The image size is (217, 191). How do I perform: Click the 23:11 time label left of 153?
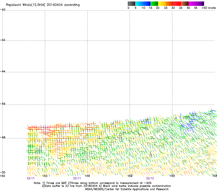pos(30,178)
